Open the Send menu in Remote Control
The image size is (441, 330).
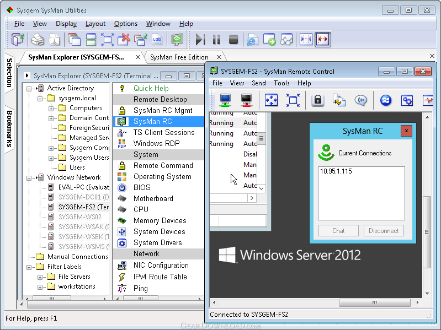tap(259, 83)
